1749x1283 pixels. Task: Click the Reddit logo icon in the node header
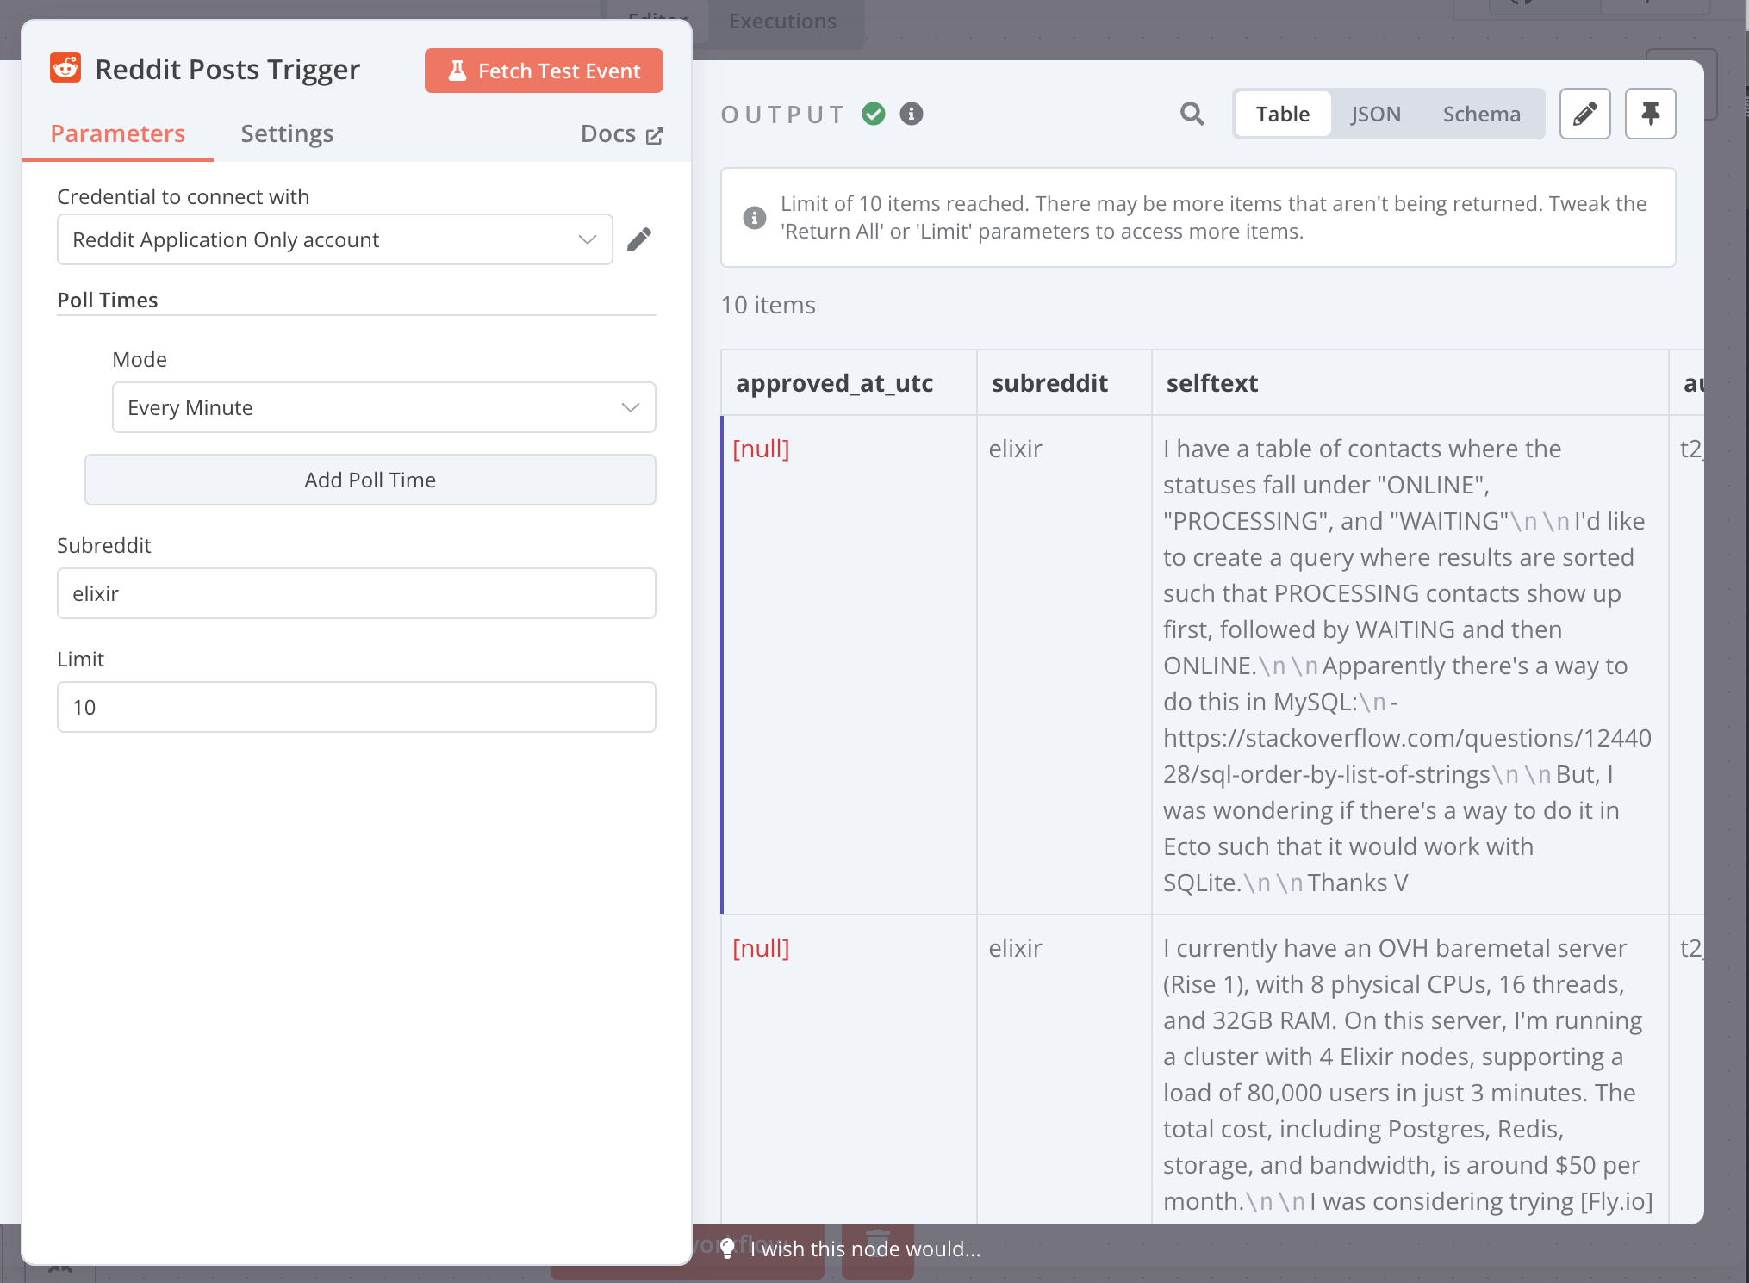[65, 68]
